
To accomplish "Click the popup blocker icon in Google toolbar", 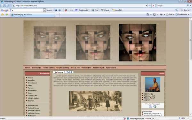I will pos(66,10).
